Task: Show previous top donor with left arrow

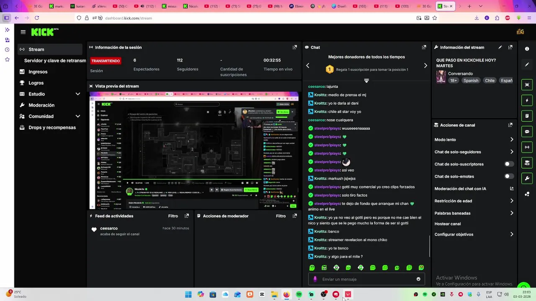Action: point(308,66)
